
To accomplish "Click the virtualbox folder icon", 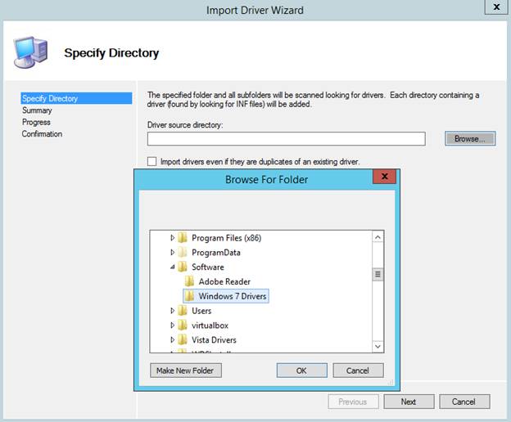I will click(183, 325).
